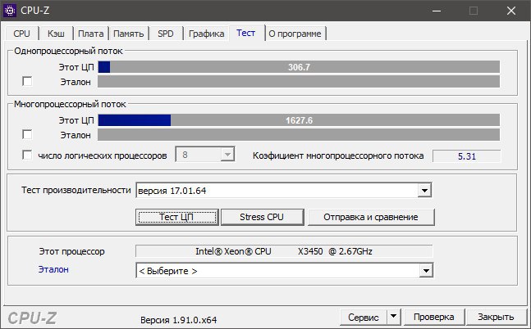The image size is (531, 329).
Task: Start the Stress CPU button
Action: tap(262, 217)
